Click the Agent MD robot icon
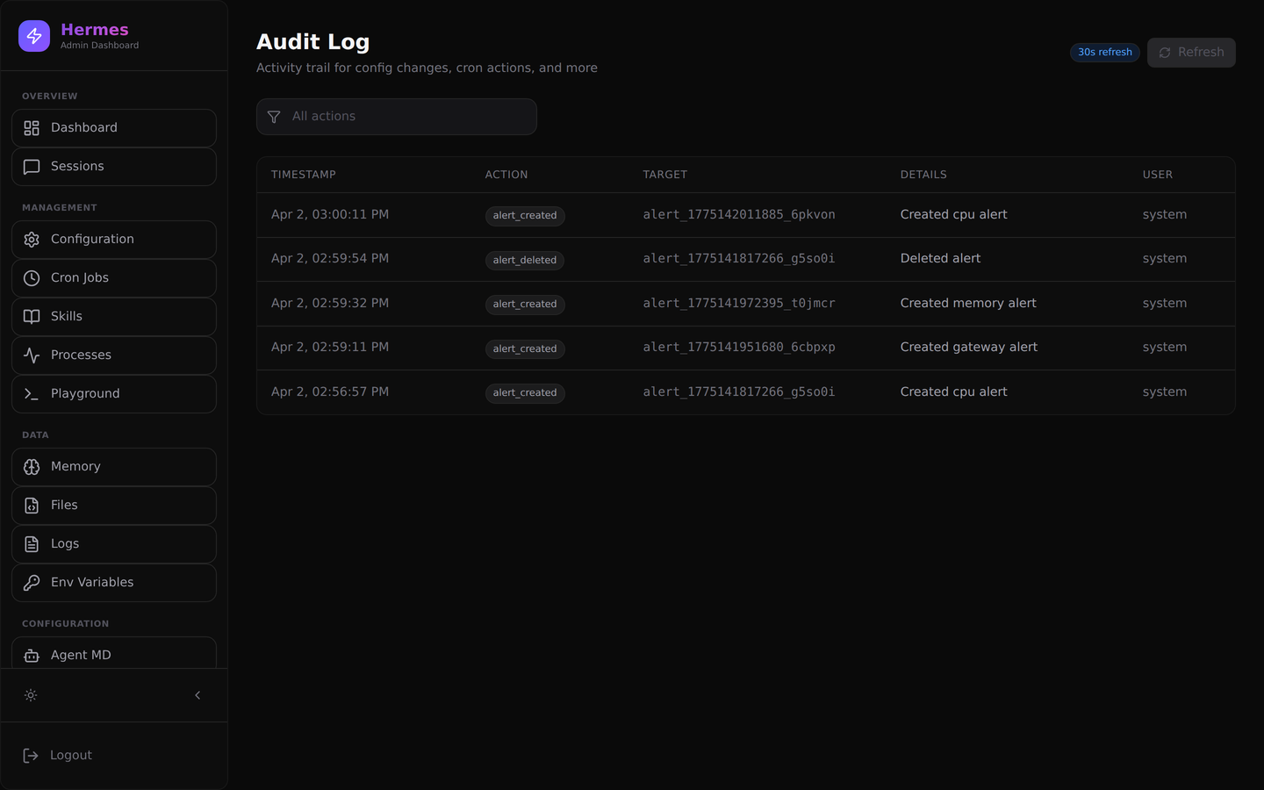Screen dimensions: 1264x790 tap(32, 656)
